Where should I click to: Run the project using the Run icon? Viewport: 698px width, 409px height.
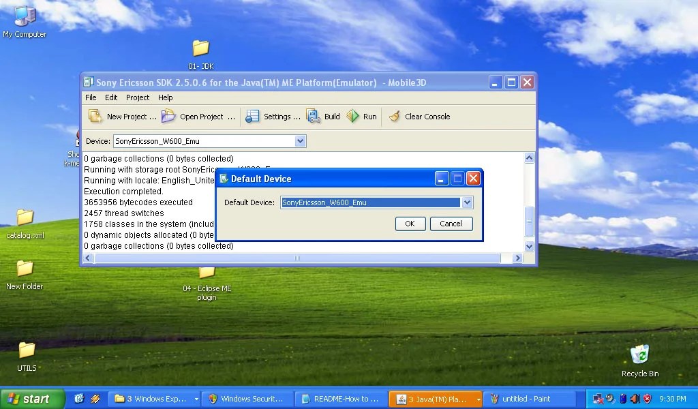353,117
